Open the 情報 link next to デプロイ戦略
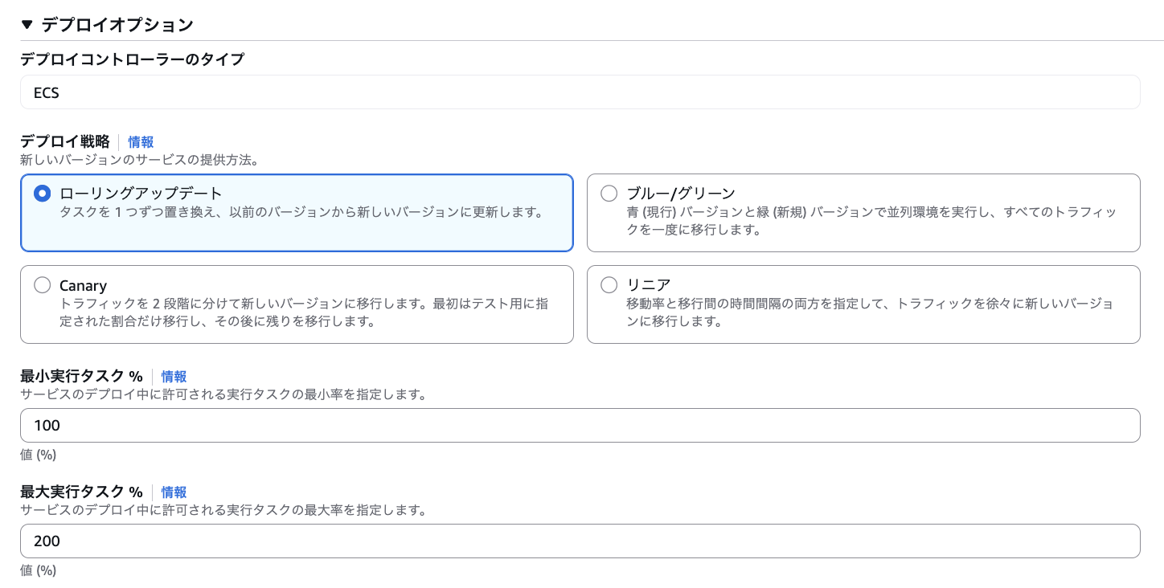The width and height of the screenshot is (1164, 588). pyautogui.click(x=141, y=141)
